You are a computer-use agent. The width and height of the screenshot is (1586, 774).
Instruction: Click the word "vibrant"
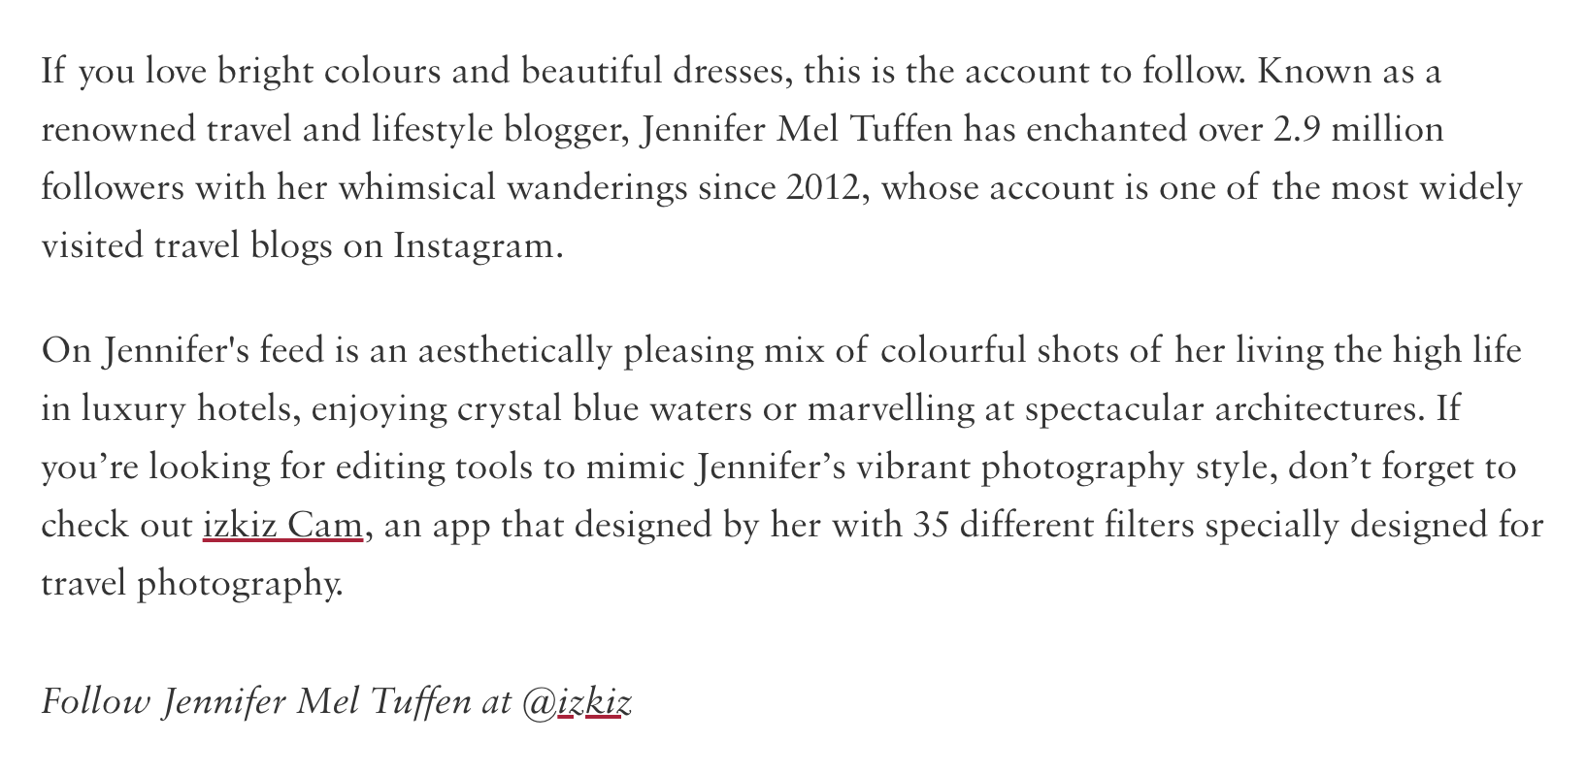tap(912, 468)
